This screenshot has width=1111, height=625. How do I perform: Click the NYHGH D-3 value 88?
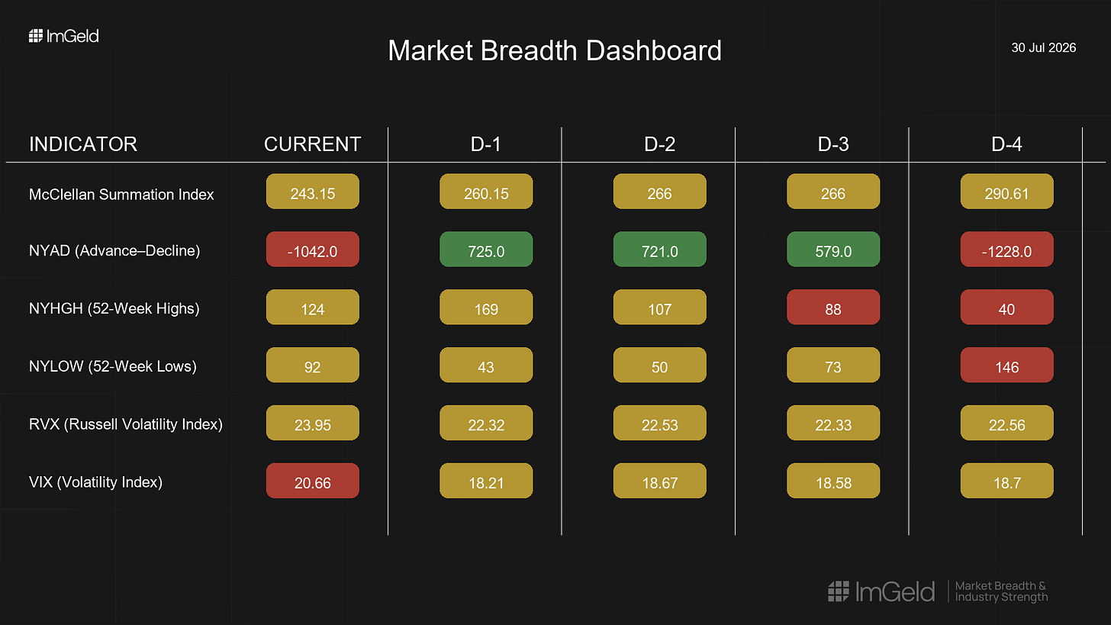coord(833,308)
